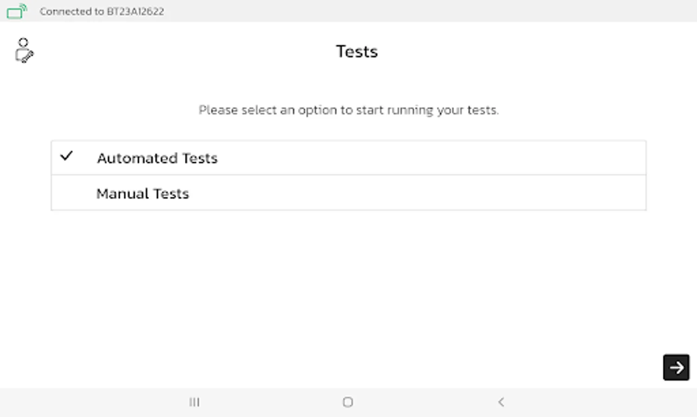Tap the white arrow inside the next button
Viewport: 697px width, 417px height.
676,367
